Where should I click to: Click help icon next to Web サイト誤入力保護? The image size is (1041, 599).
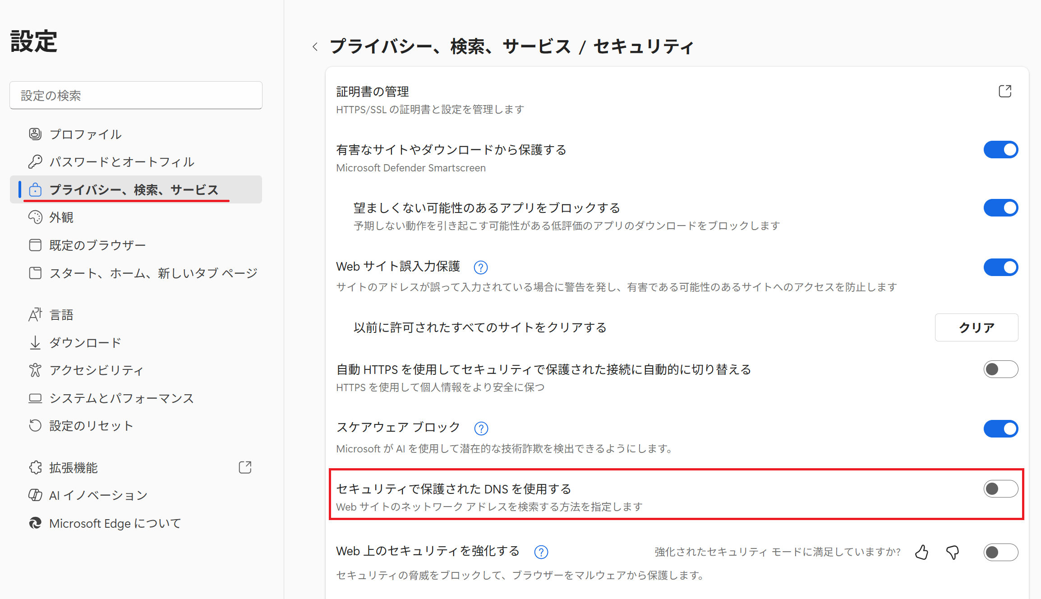(x=480, y=267)
